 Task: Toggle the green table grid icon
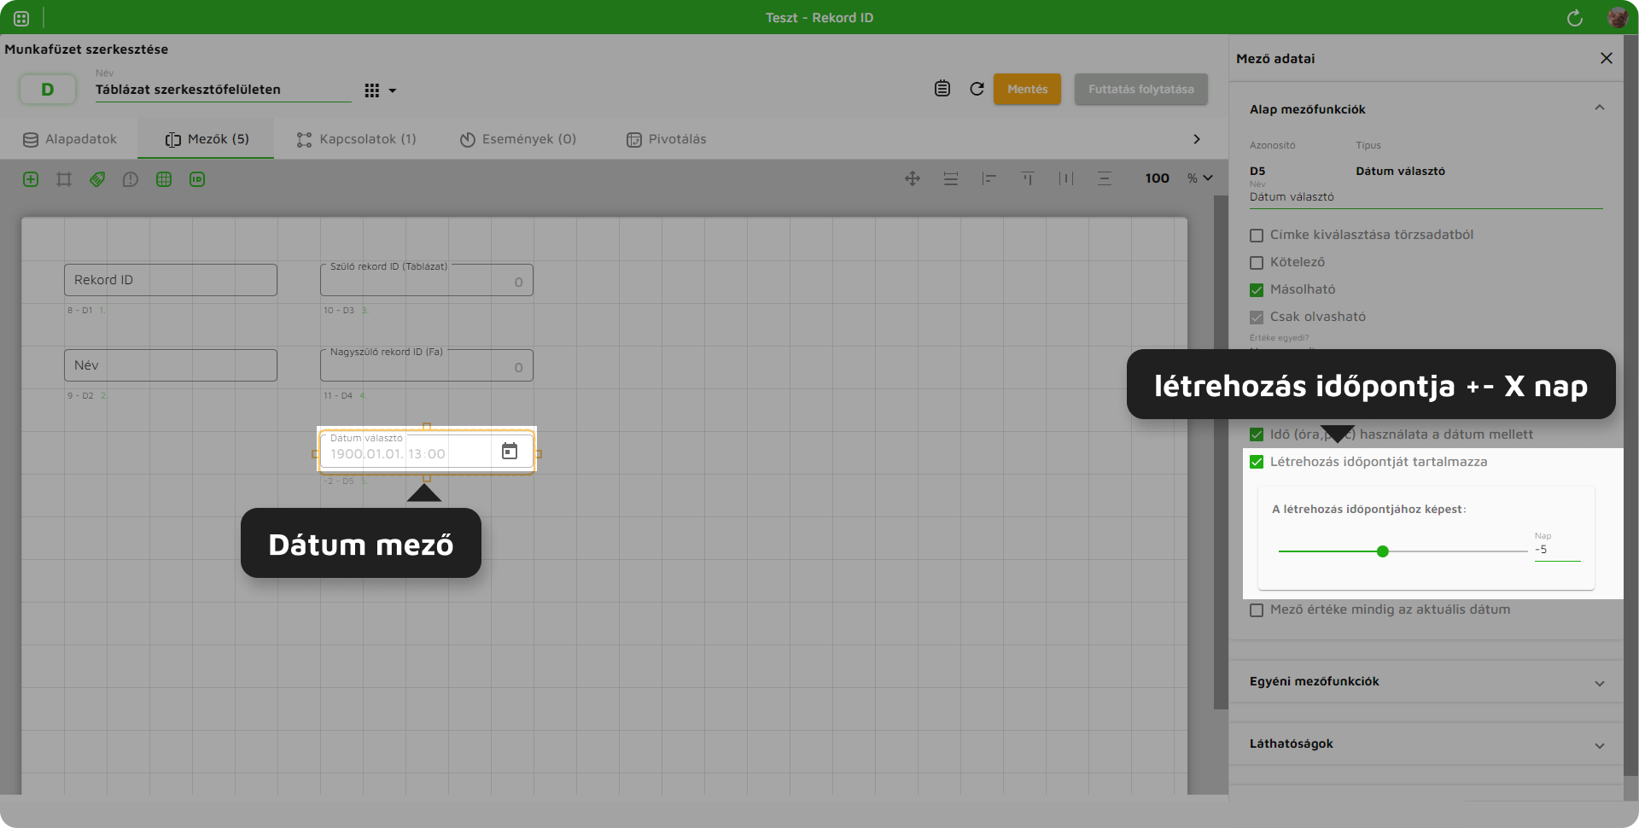click(x=164, y=179)
